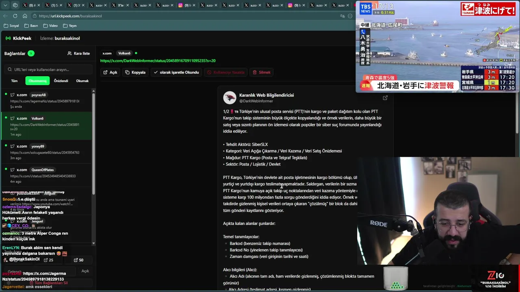Screen dimensions: 520x292
Task: Click the Kullanıcıyı Yasakla ban button
Action: pos(226,72)
